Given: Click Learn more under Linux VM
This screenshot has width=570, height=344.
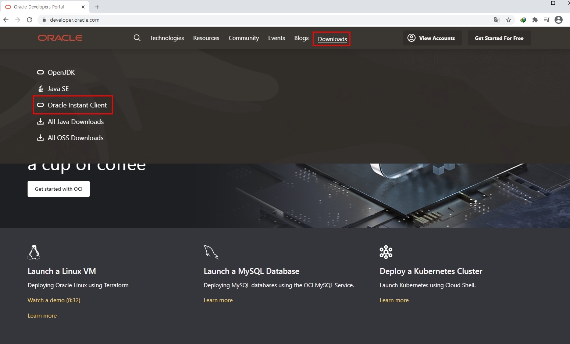Looking at the screenshot, I should tap(42, 316).
